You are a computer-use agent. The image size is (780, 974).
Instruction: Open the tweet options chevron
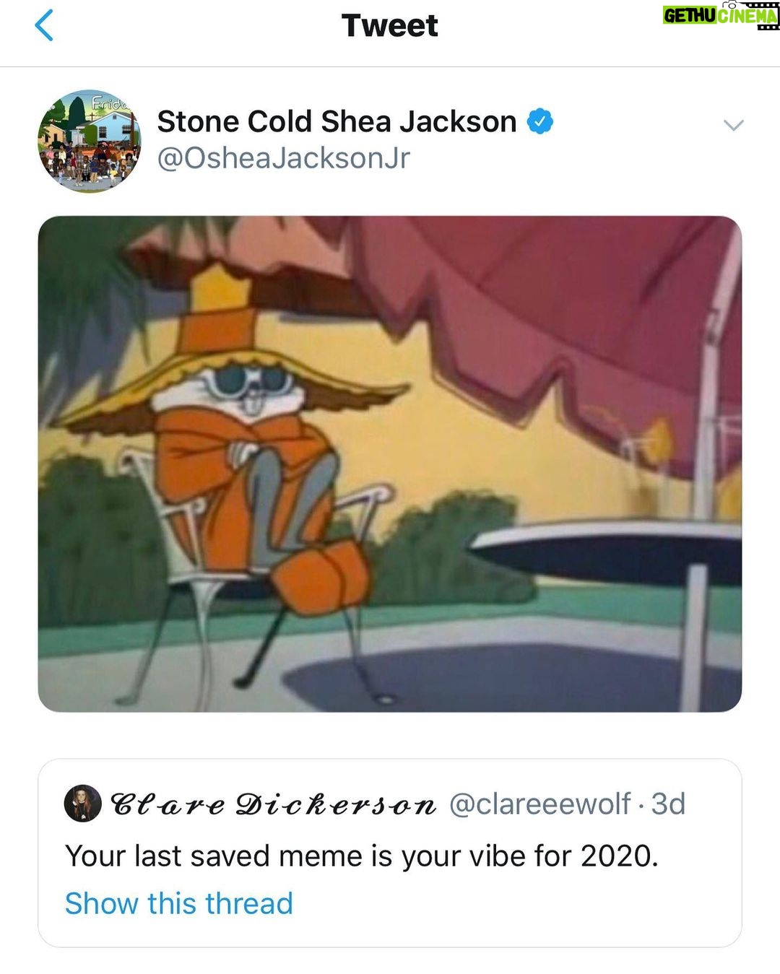[x=733, y=126]
